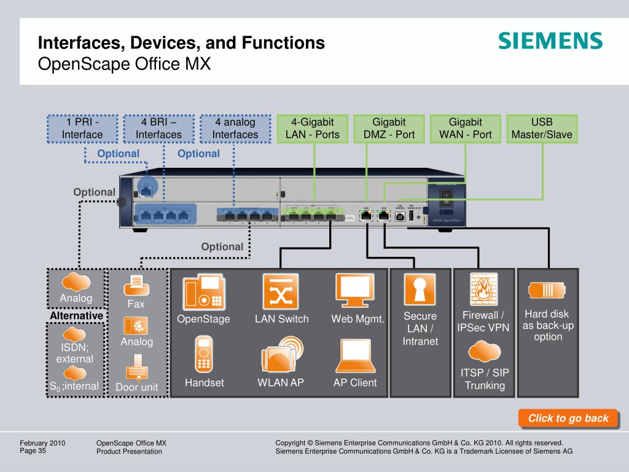The height and width of the screenshot is (472, 629).
Task: Click the Analog device icon below Fax
Action: point(136,326)
